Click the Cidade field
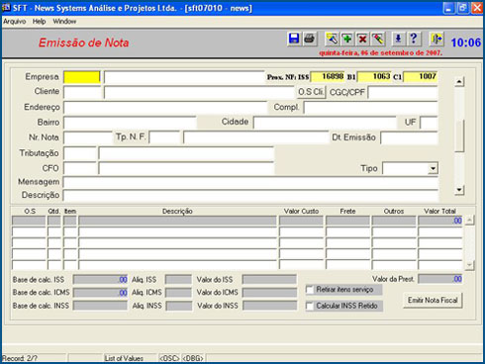The image size is (485, 364). [x=325, y=123]
